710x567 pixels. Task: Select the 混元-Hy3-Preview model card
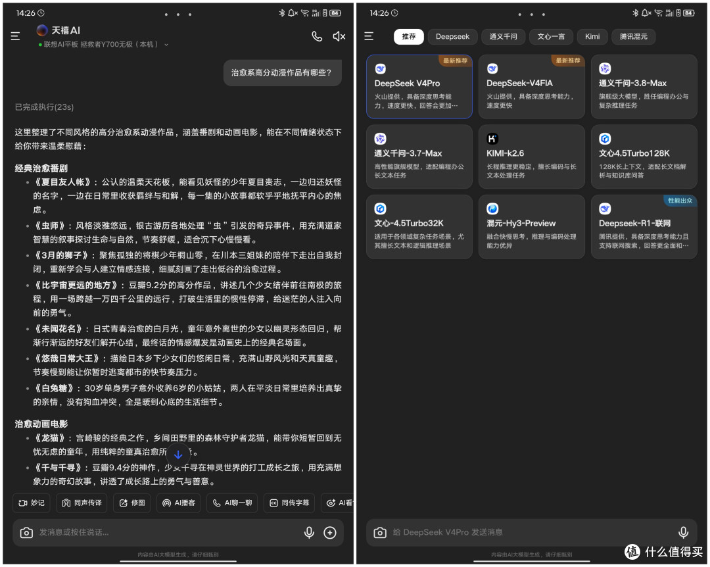coord(532,227)
